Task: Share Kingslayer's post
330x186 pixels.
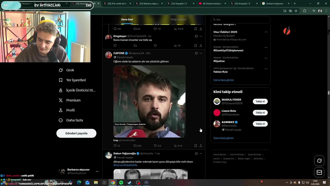Action: point(201,45)
